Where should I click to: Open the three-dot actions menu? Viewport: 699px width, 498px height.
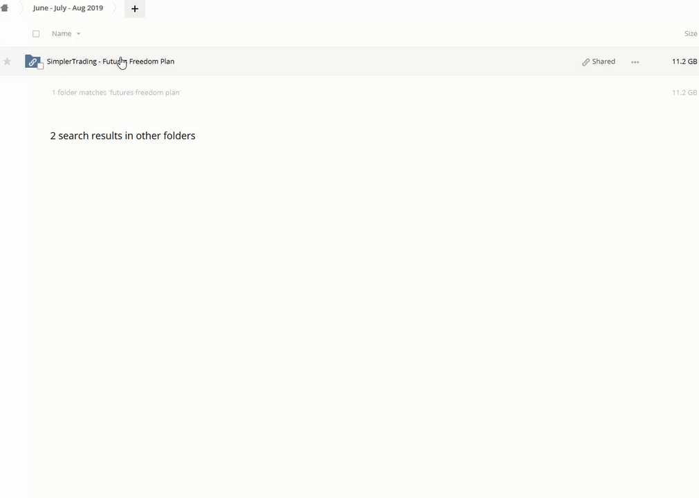click(635, 62)
